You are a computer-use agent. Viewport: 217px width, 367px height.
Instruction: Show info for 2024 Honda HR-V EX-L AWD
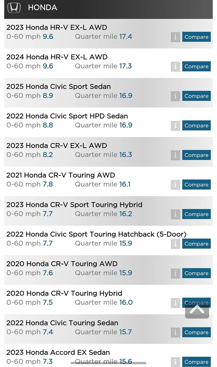point(175,66)
